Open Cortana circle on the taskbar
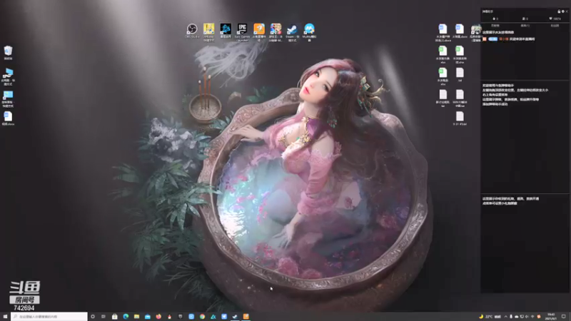Viewport: 571px width, 321px height. 93,317
